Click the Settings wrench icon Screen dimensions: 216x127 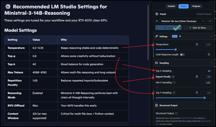(x=157, y=36)
